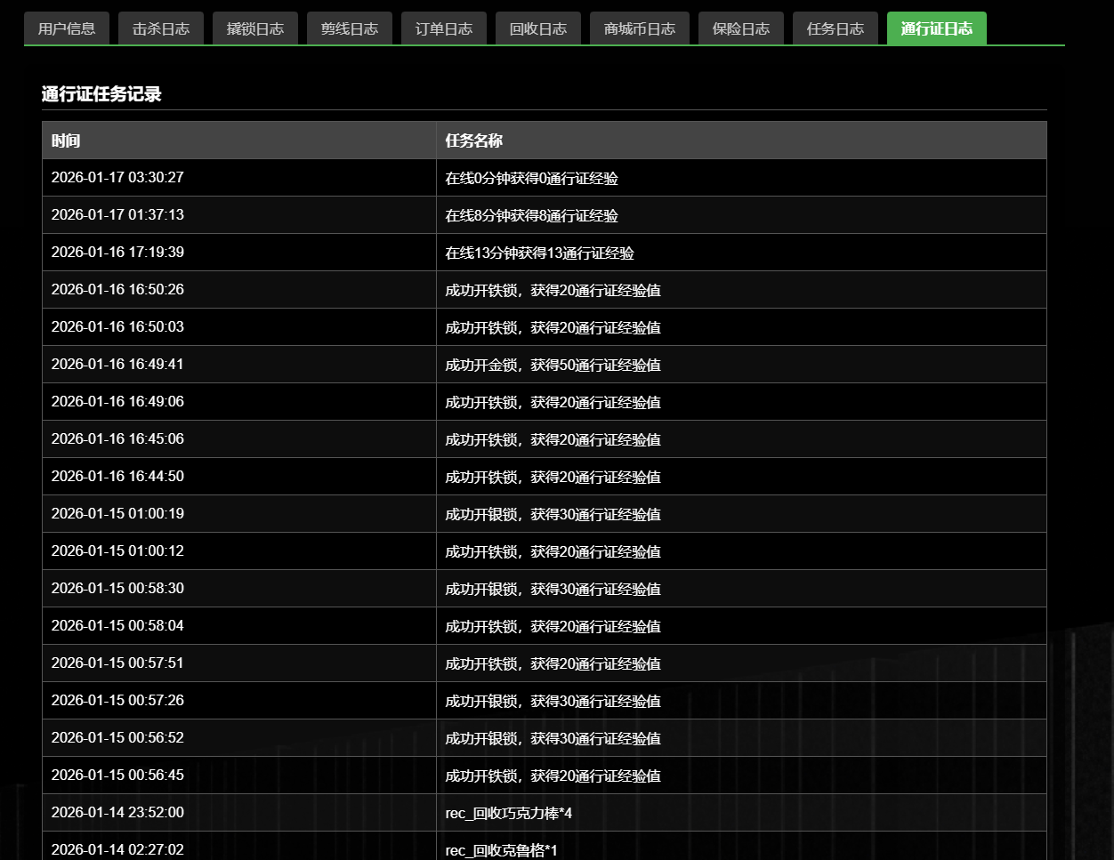Switch to the 击杀日志 tab
The height and width of the screenshot is (860, 1114).
pos(161,28)
